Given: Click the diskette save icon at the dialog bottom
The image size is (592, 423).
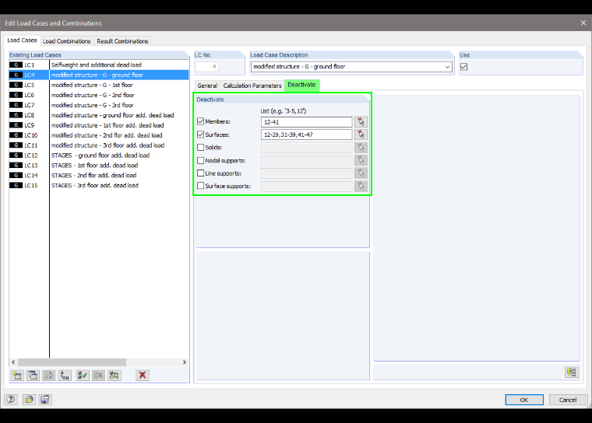Looking at the screenshot, I should pos(45,399).
